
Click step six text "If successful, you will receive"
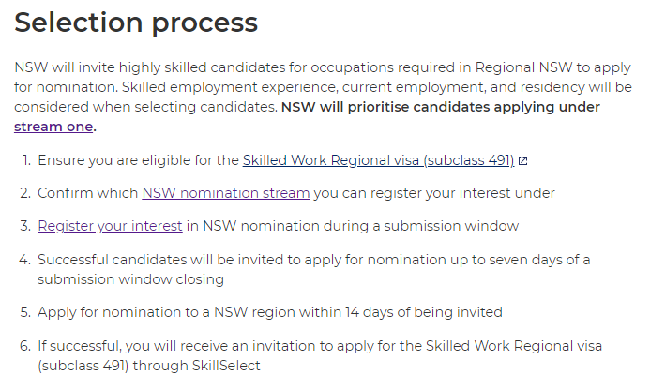(141, 346)
